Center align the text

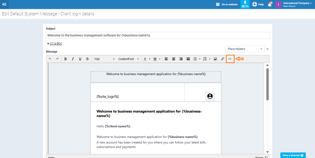(174, 59)
